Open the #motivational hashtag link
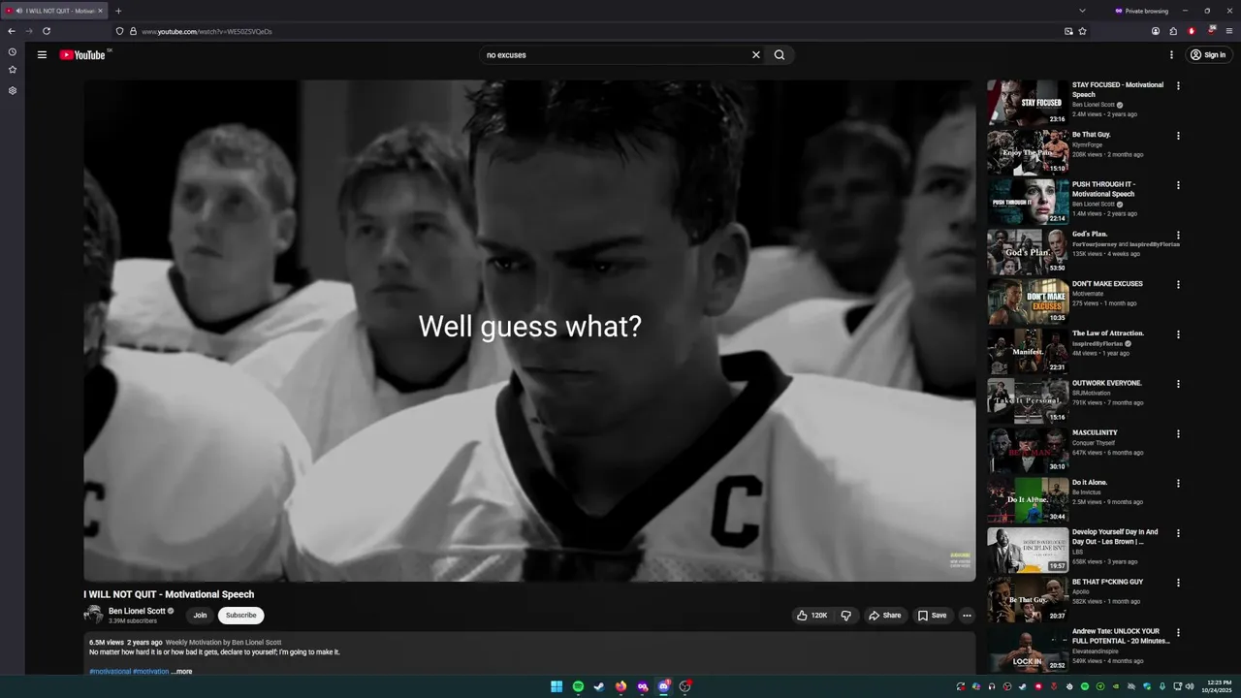The height and width of the screenshot is (698, 1241). click(110, 671)
